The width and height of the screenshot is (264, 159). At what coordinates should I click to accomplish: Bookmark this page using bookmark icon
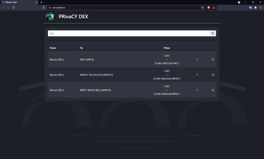44,7
